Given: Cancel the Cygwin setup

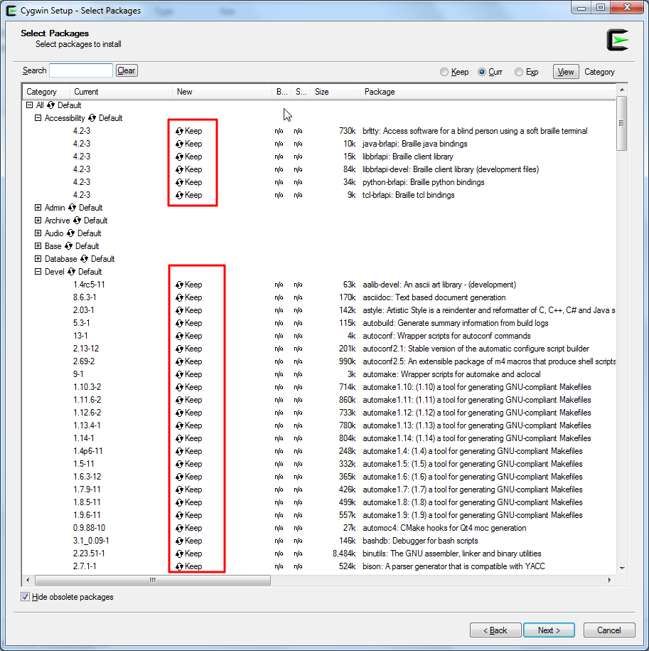Looking at the screenshot, I should coord(609,630).
